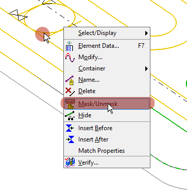Select the Container menu entry

[x=107, y=68]
